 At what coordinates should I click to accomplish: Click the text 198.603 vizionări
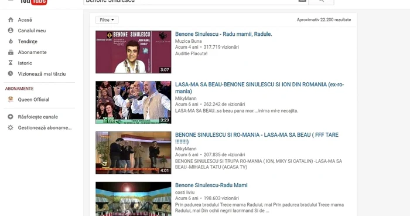(221, 198)
